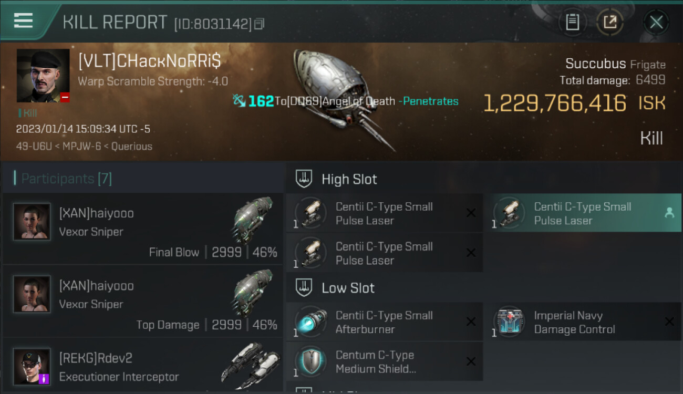The height and width of the screenshot is (394, 683).
Task: Close the kill report window
Action: [656, 22]
